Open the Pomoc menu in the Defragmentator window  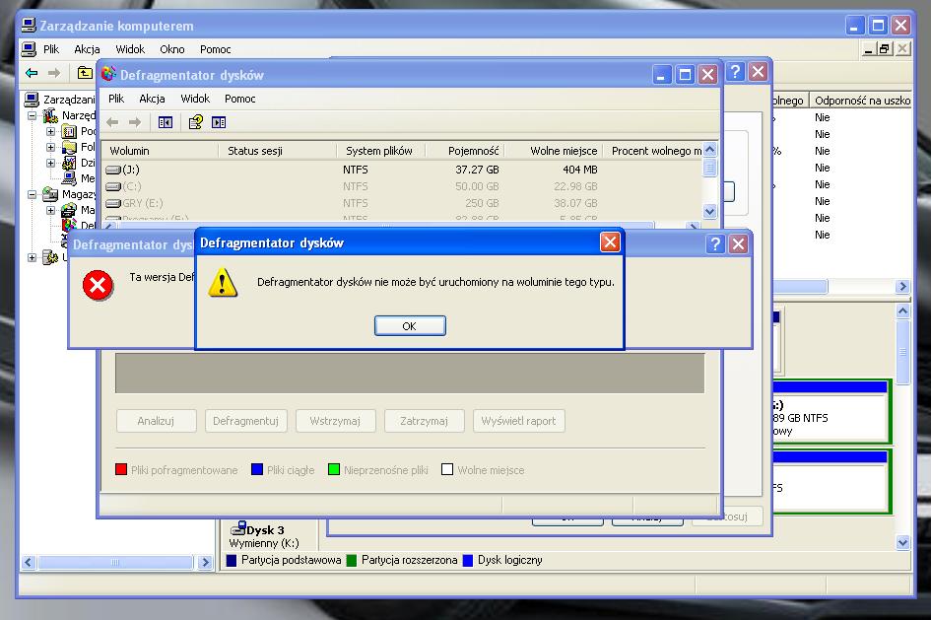[x=239, y=99]
